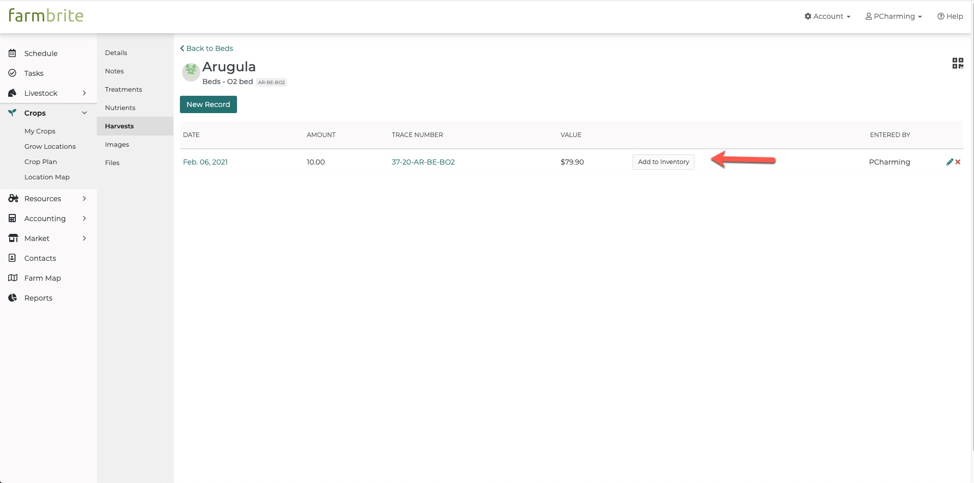
Task: Click the Schedule calendar icon
Action: point(12,53)
